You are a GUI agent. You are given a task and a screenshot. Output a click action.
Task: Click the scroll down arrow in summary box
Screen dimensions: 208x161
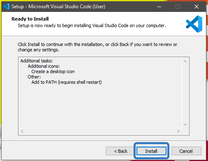coord(185,124)
